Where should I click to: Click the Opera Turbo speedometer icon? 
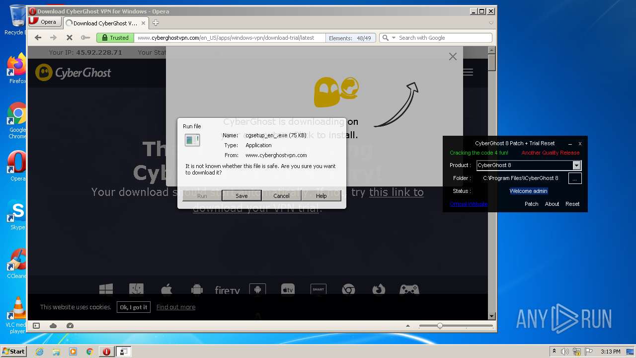70,326
